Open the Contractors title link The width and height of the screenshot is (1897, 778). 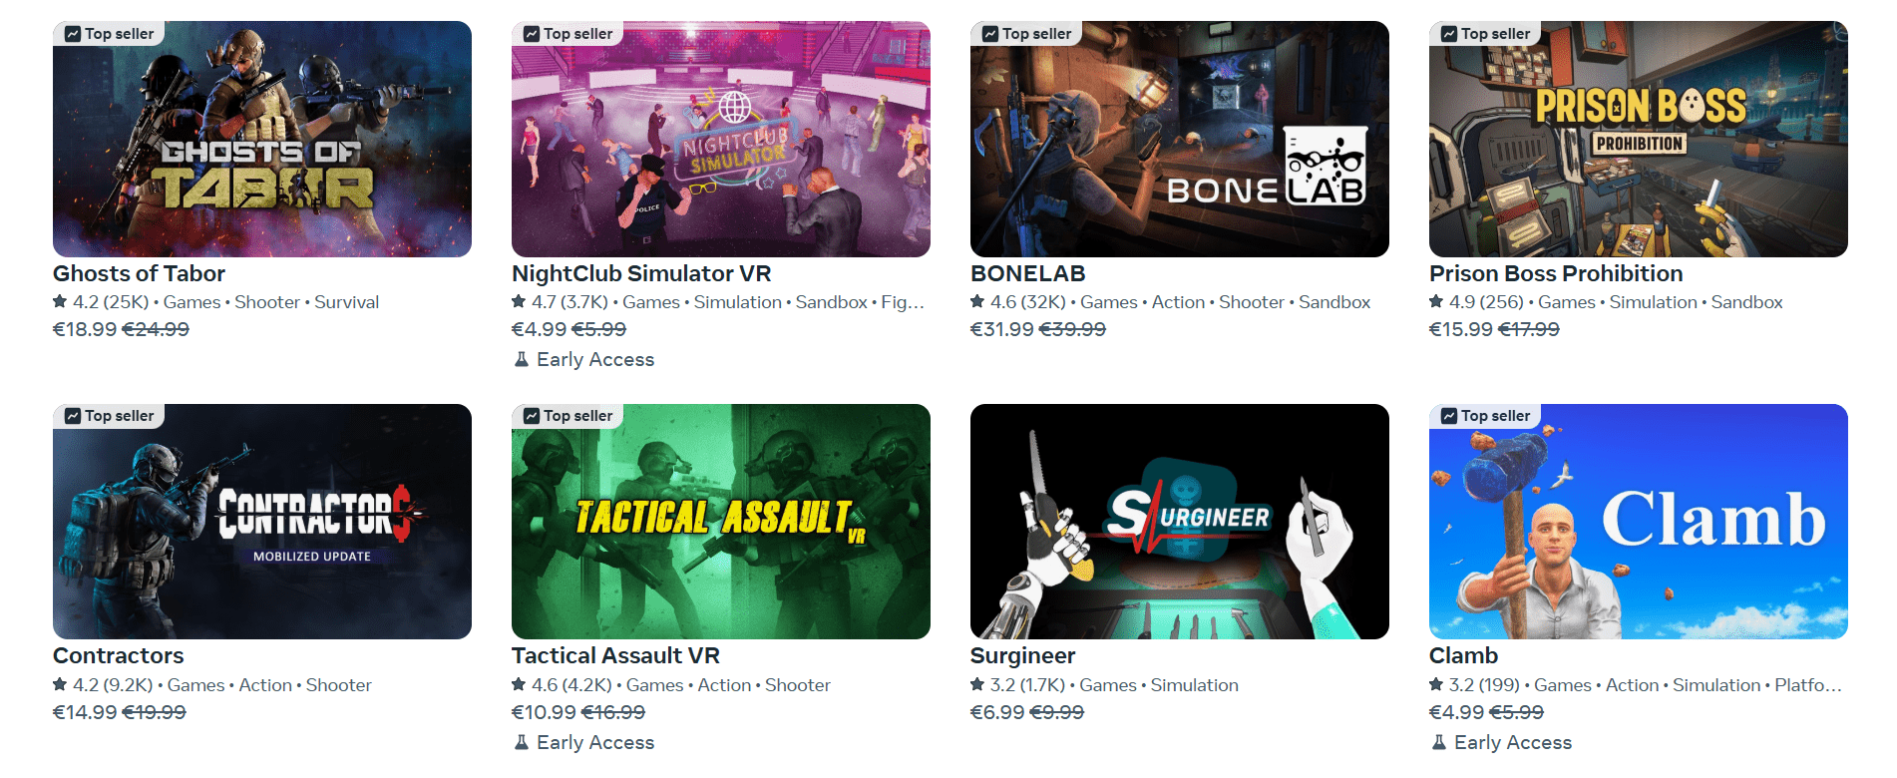point(119,655)
